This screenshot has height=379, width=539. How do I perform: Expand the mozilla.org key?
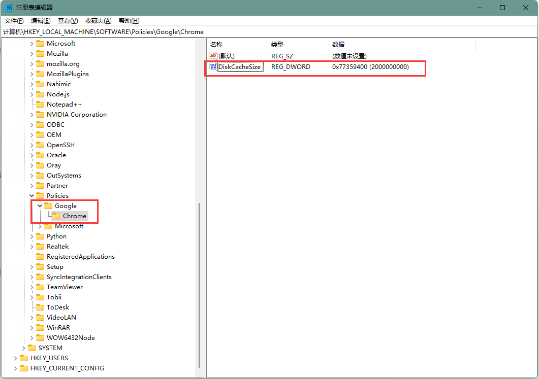31,64
